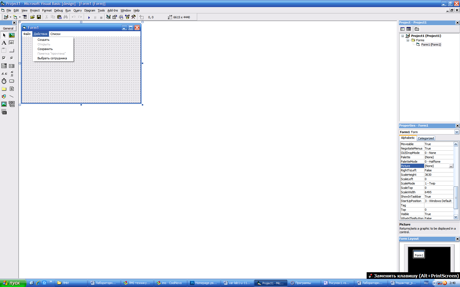Collapse the Forms folder node
460x287 pixels.
408,40
